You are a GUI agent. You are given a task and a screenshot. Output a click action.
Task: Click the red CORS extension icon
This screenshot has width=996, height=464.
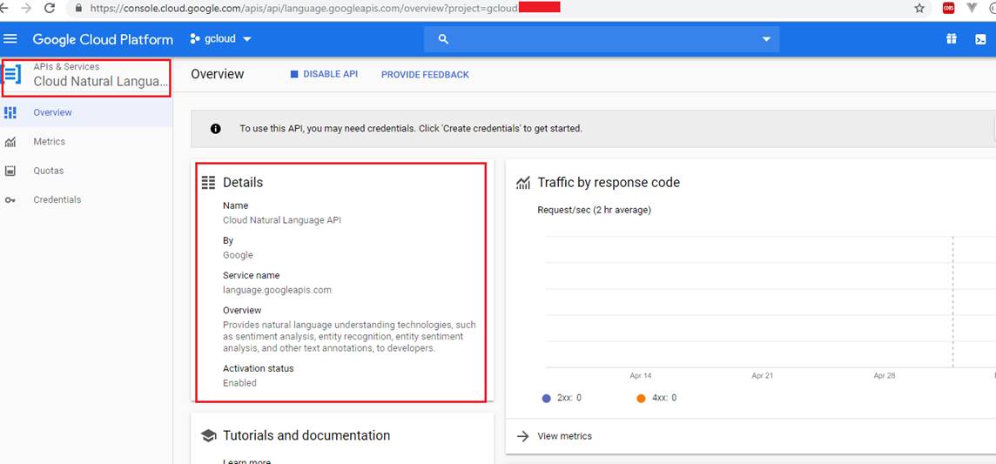pyautogui.click(x=948, y=8)
